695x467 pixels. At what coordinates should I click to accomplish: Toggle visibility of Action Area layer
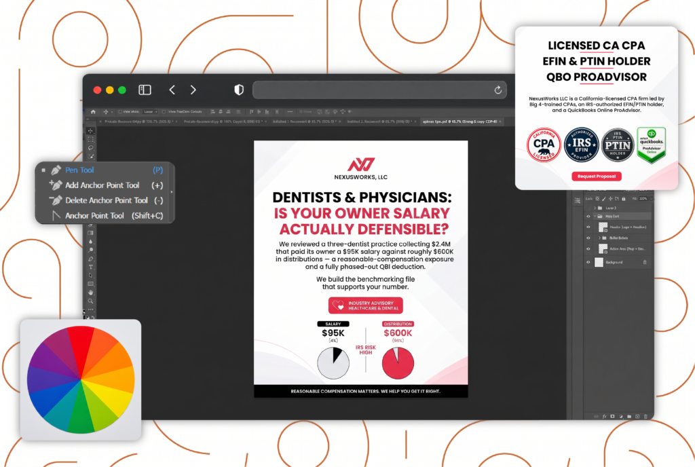tap(588, 248)
